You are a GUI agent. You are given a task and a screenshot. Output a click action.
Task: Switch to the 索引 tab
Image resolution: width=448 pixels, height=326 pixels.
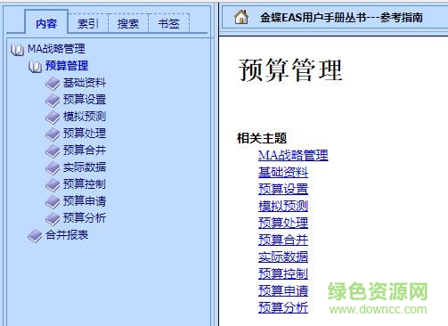88,23
